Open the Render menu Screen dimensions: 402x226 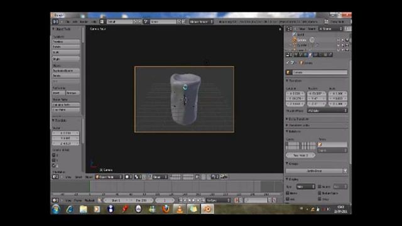[84, 22]
